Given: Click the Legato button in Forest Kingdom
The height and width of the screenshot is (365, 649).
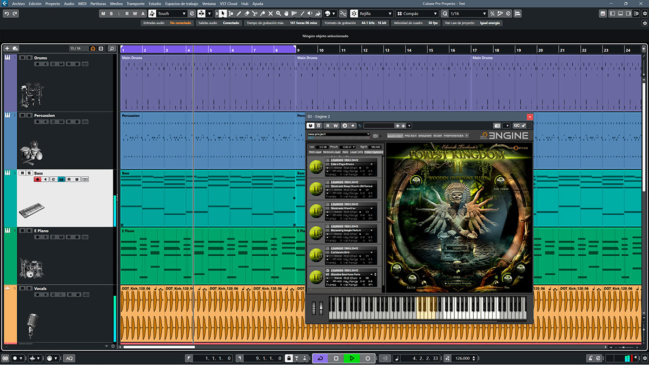Looking at the screenshot, I should click(458, 248).
